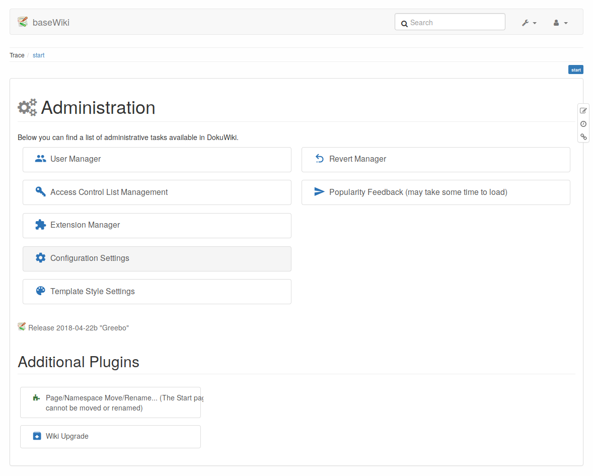593x476 pixels.
Task: Click the Template Style palette icon
Action: coord(40,291)
